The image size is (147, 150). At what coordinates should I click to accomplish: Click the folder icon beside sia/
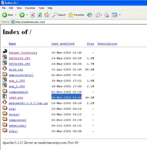tap(5, 108)
